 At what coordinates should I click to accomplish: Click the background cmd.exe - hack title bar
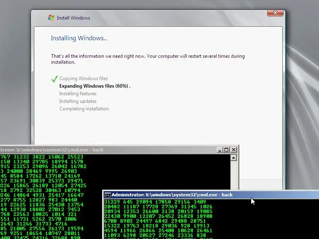119,150
